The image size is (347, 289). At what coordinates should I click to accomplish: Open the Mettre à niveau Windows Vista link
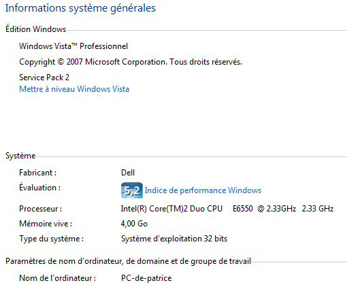coord(74,89)
